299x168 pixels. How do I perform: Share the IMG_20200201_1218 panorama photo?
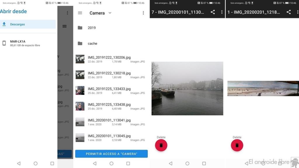point(288,12)
